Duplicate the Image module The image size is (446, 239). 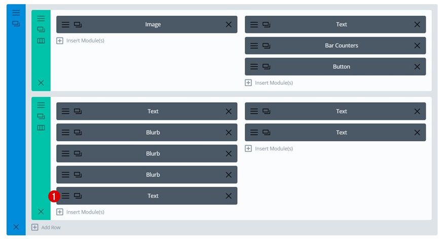pyautogui.click(x=78, y=24)
